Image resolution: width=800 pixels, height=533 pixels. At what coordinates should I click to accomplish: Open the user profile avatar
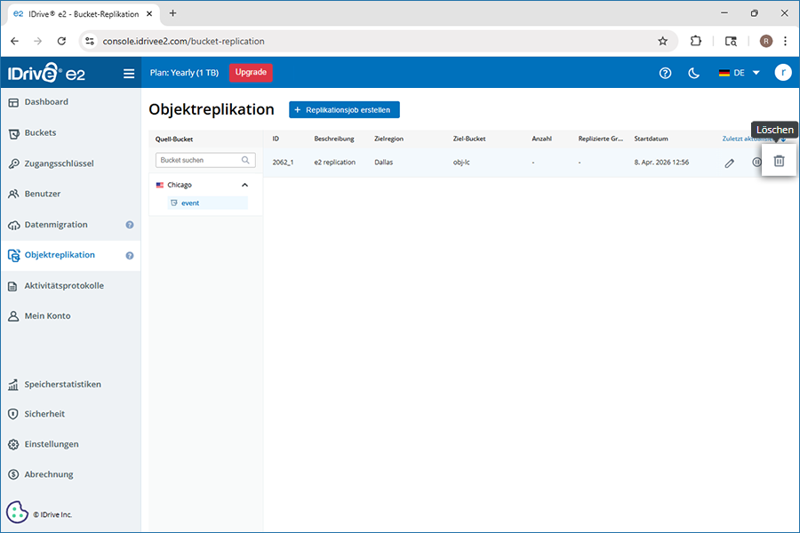coord(782,73)
